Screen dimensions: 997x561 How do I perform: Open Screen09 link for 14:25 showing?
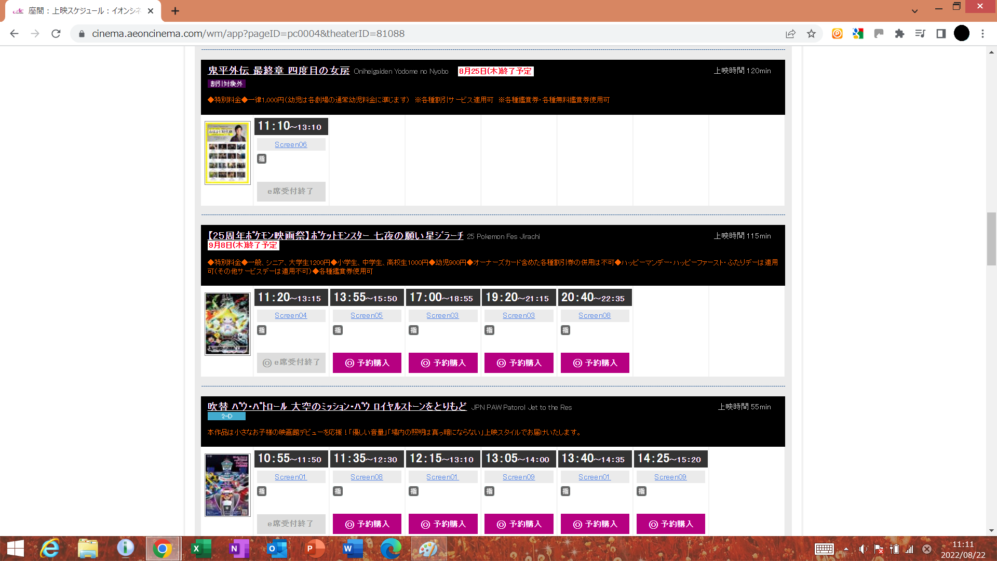[670, 477]
